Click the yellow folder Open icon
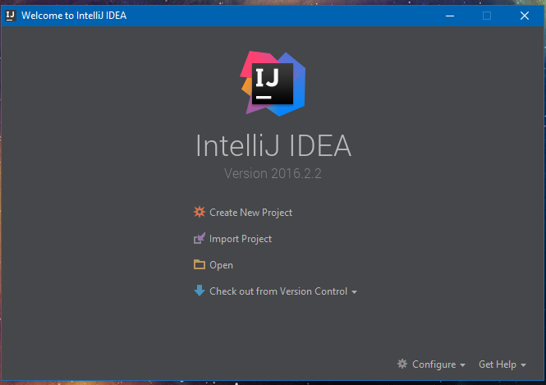 [200, 264]
